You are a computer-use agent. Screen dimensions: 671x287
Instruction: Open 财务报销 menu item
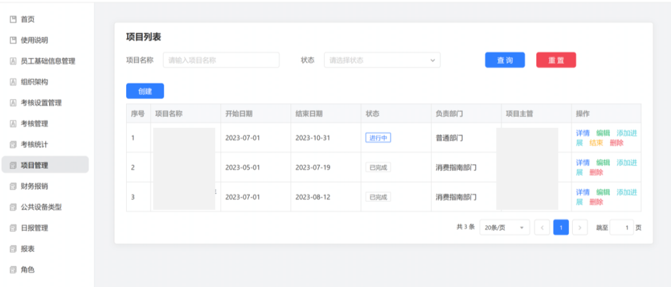point(45,186)
